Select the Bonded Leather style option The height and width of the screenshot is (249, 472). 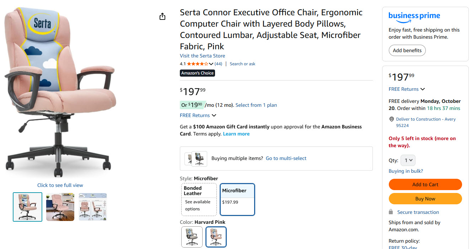(199, 199)
